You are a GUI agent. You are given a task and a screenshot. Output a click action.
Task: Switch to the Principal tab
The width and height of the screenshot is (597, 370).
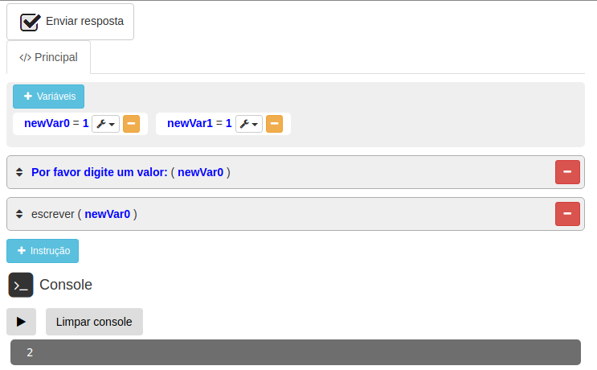[49, 58]
